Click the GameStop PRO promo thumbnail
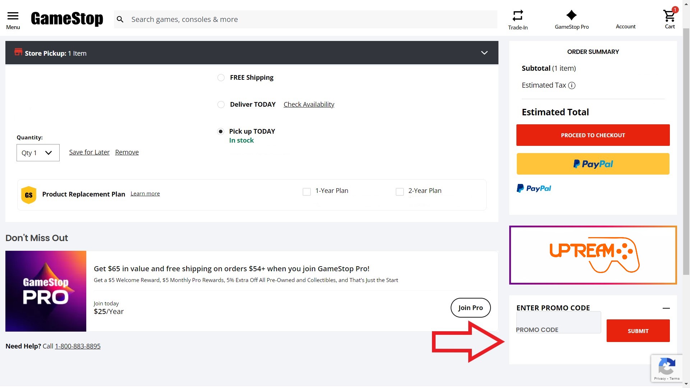Image resolution: width=690 pixels, height=388 pixels. pyautogui.click(x=46, y=291)
